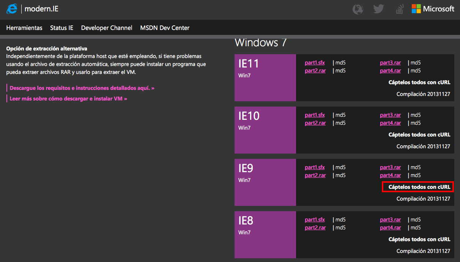The height and width of the screenshot is (262, 460).
Task: Open the Status IE menu item
Action: pos(61,28)
